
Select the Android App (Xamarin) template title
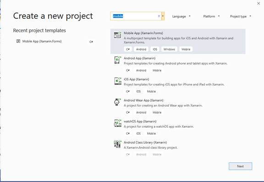140,58
